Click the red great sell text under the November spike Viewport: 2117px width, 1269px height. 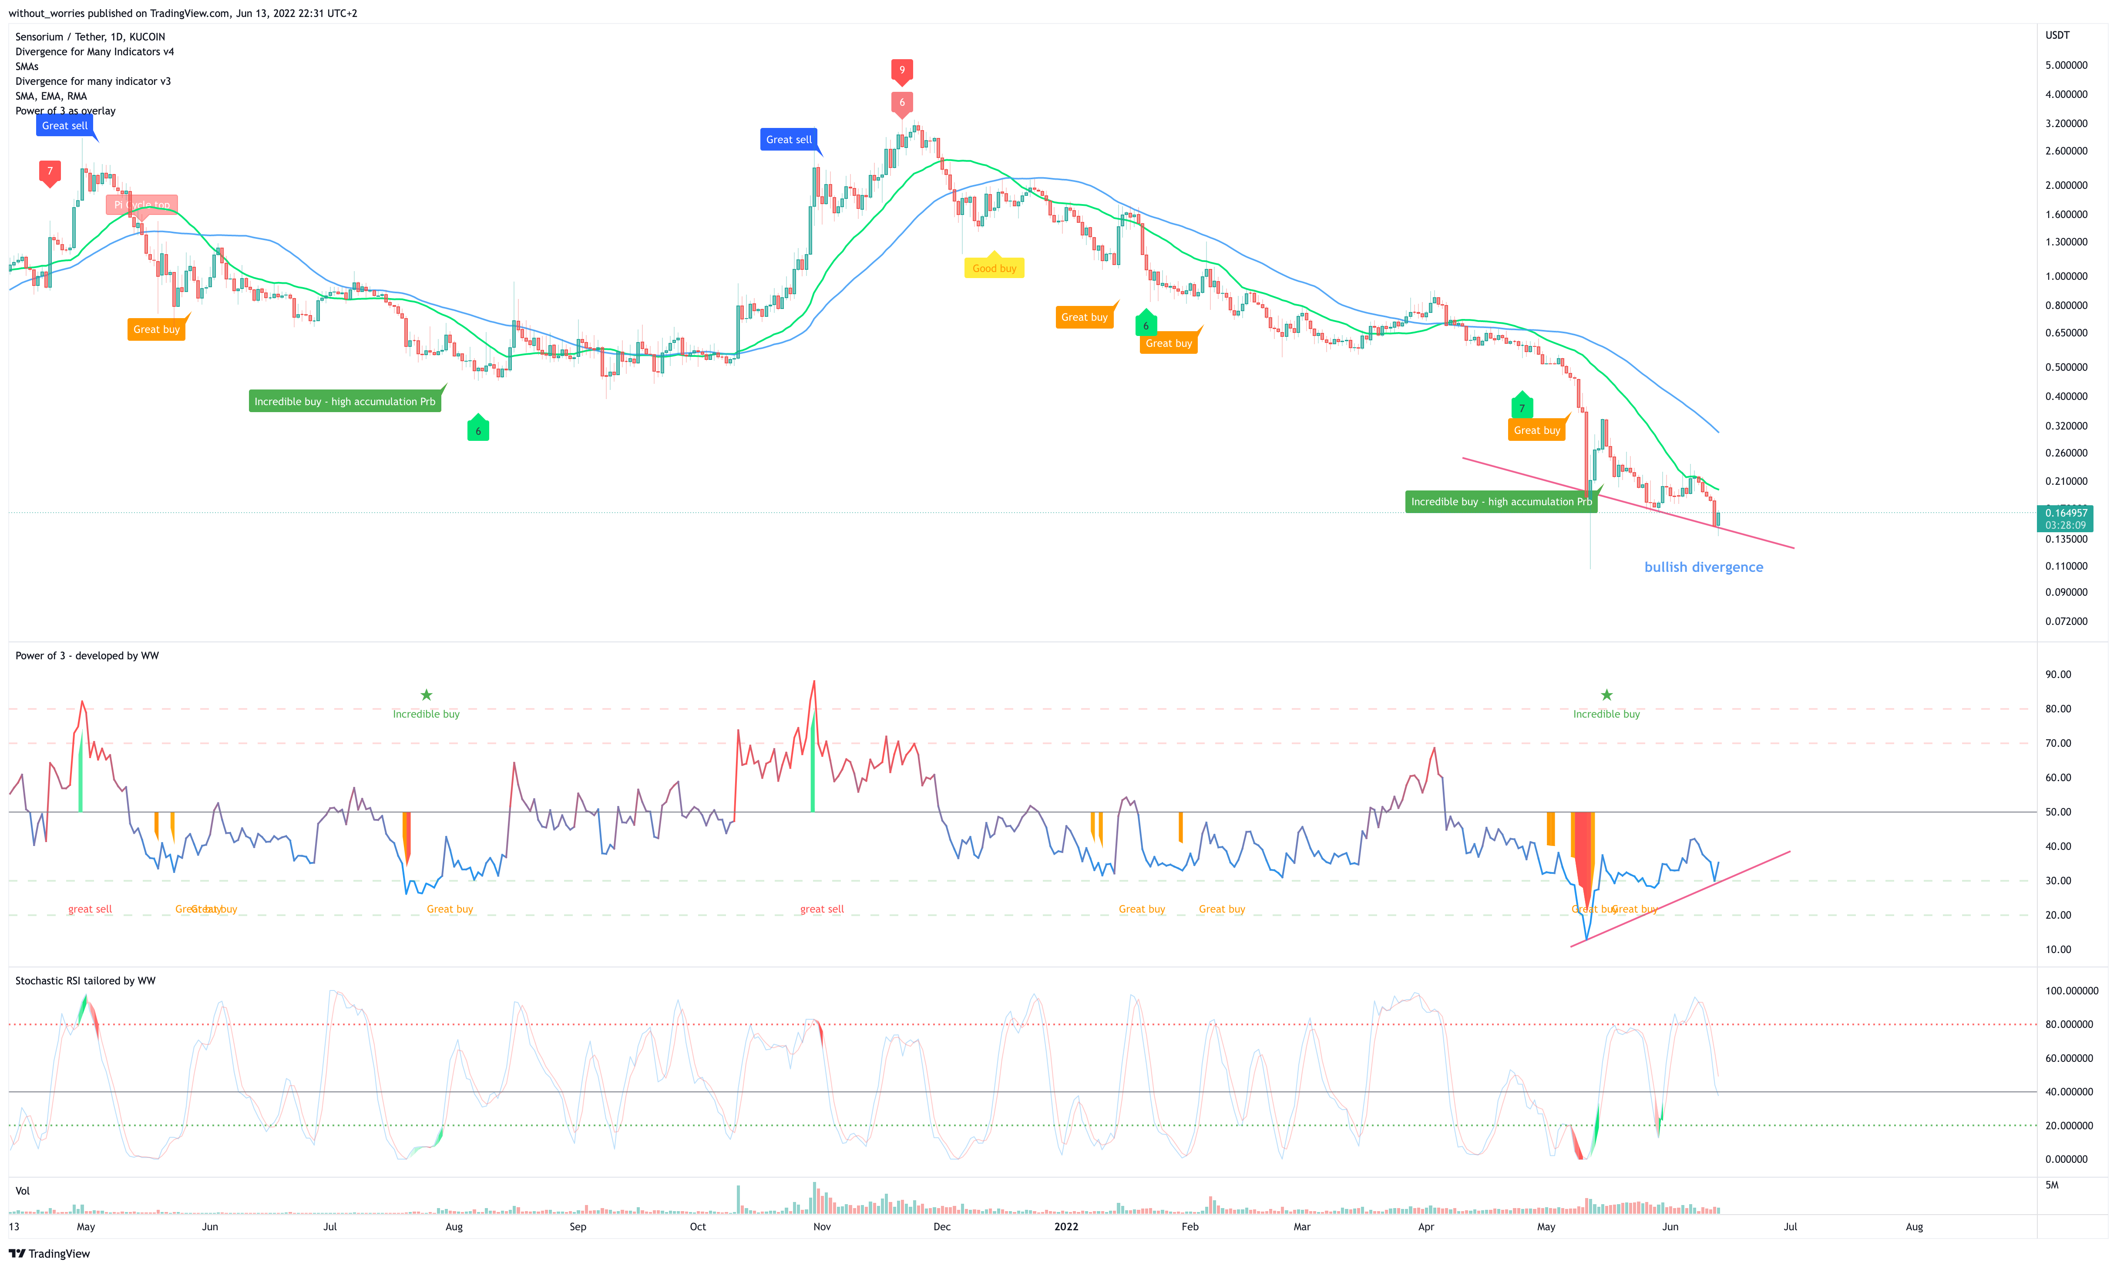pos(822,909)
